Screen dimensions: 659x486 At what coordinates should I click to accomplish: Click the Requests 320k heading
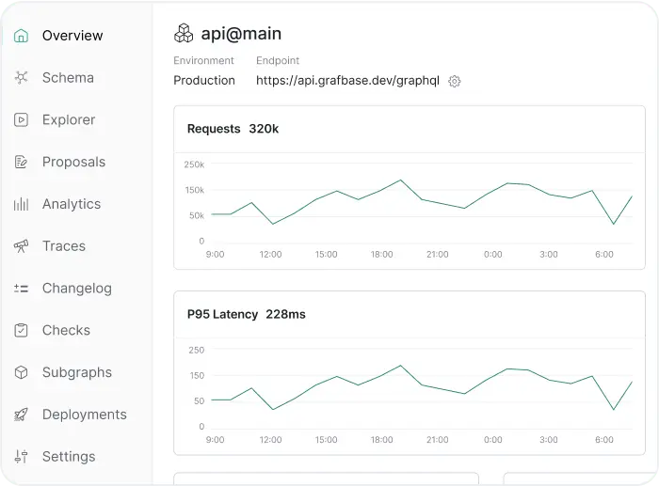click(233, 129)
